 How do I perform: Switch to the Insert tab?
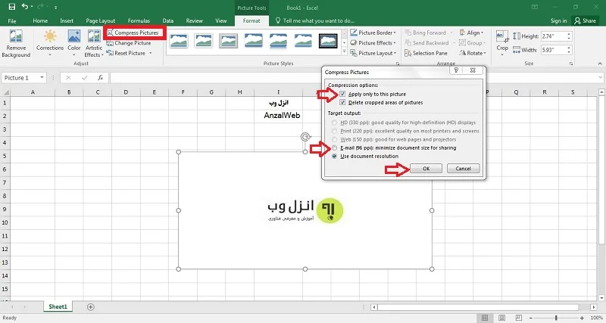click(x=67, y=21)
